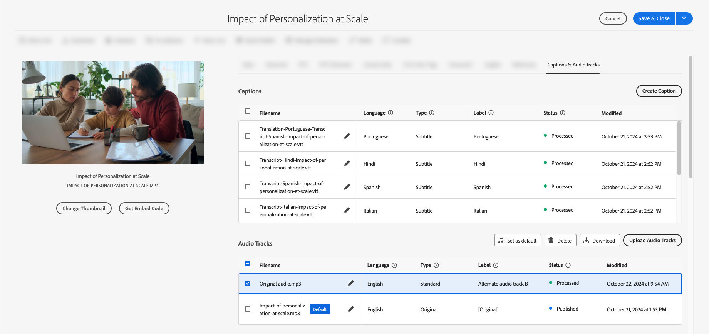Click Language info icon in Captions header
The width and height of the screenshot is (709, 334).
[x=391, y=113]
